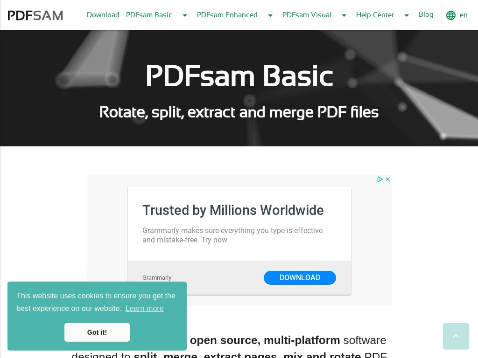The width and height of the screenshot is (478, 358).
Task: Open the PDFsam Visual menu item
Action: click(x=307, y=15)
